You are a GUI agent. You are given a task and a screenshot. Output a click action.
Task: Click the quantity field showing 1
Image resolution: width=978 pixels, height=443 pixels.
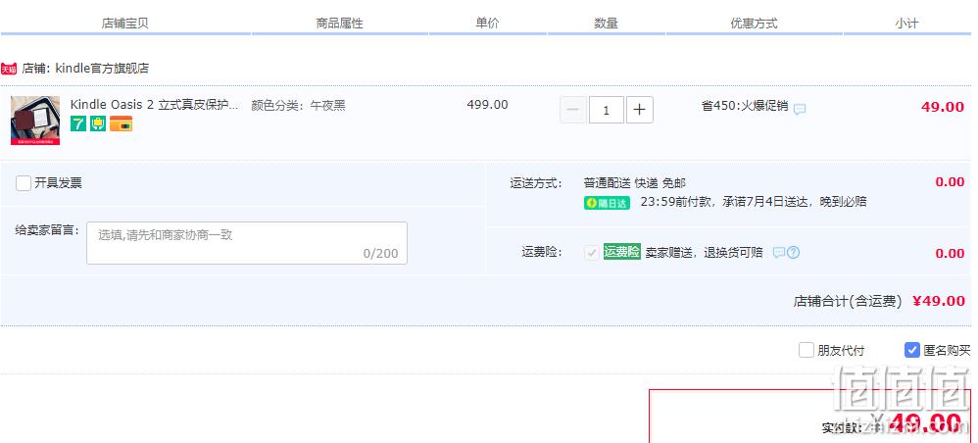pos(607,111)
